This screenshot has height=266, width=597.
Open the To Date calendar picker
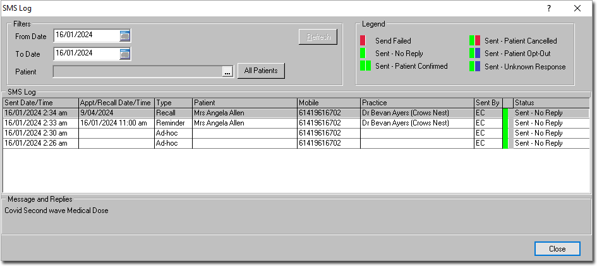(124, 54)
